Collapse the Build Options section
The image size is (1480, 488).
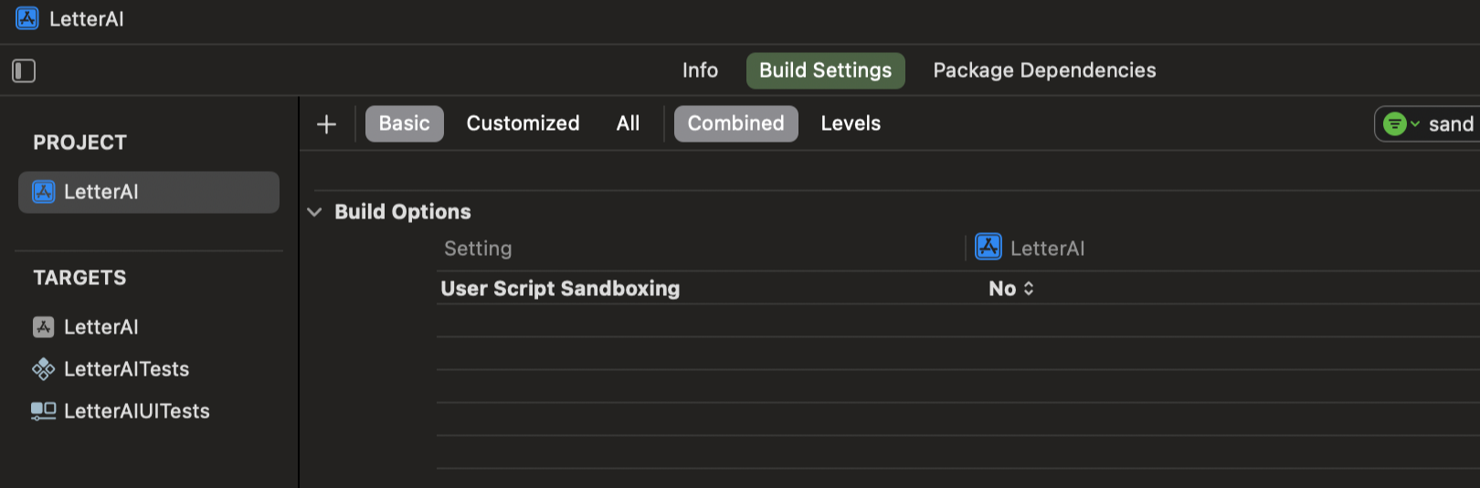(x=314, y=212)
